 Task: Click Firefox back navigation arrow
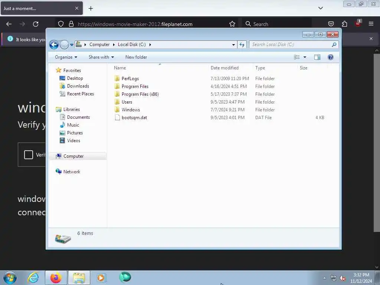point(9,24)
